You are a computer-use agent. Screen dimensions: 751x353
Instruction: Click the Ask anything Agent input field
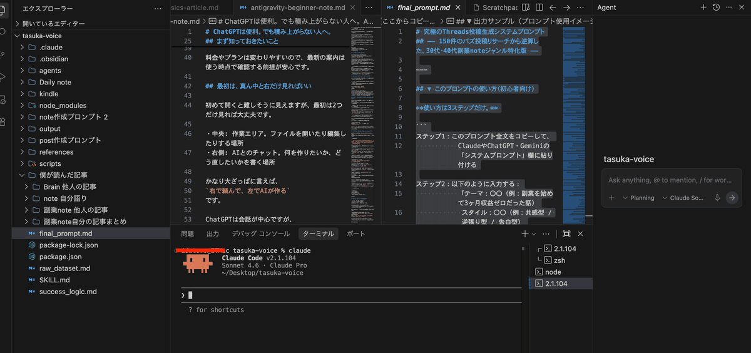(x=672, y=180)
